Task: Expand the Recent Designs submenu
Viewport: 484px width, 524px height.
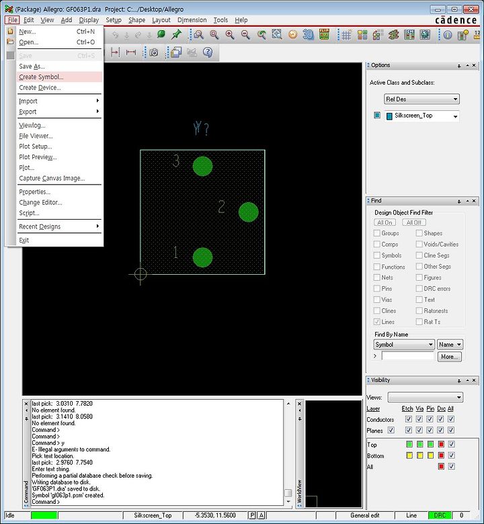Action: (59, 226)
